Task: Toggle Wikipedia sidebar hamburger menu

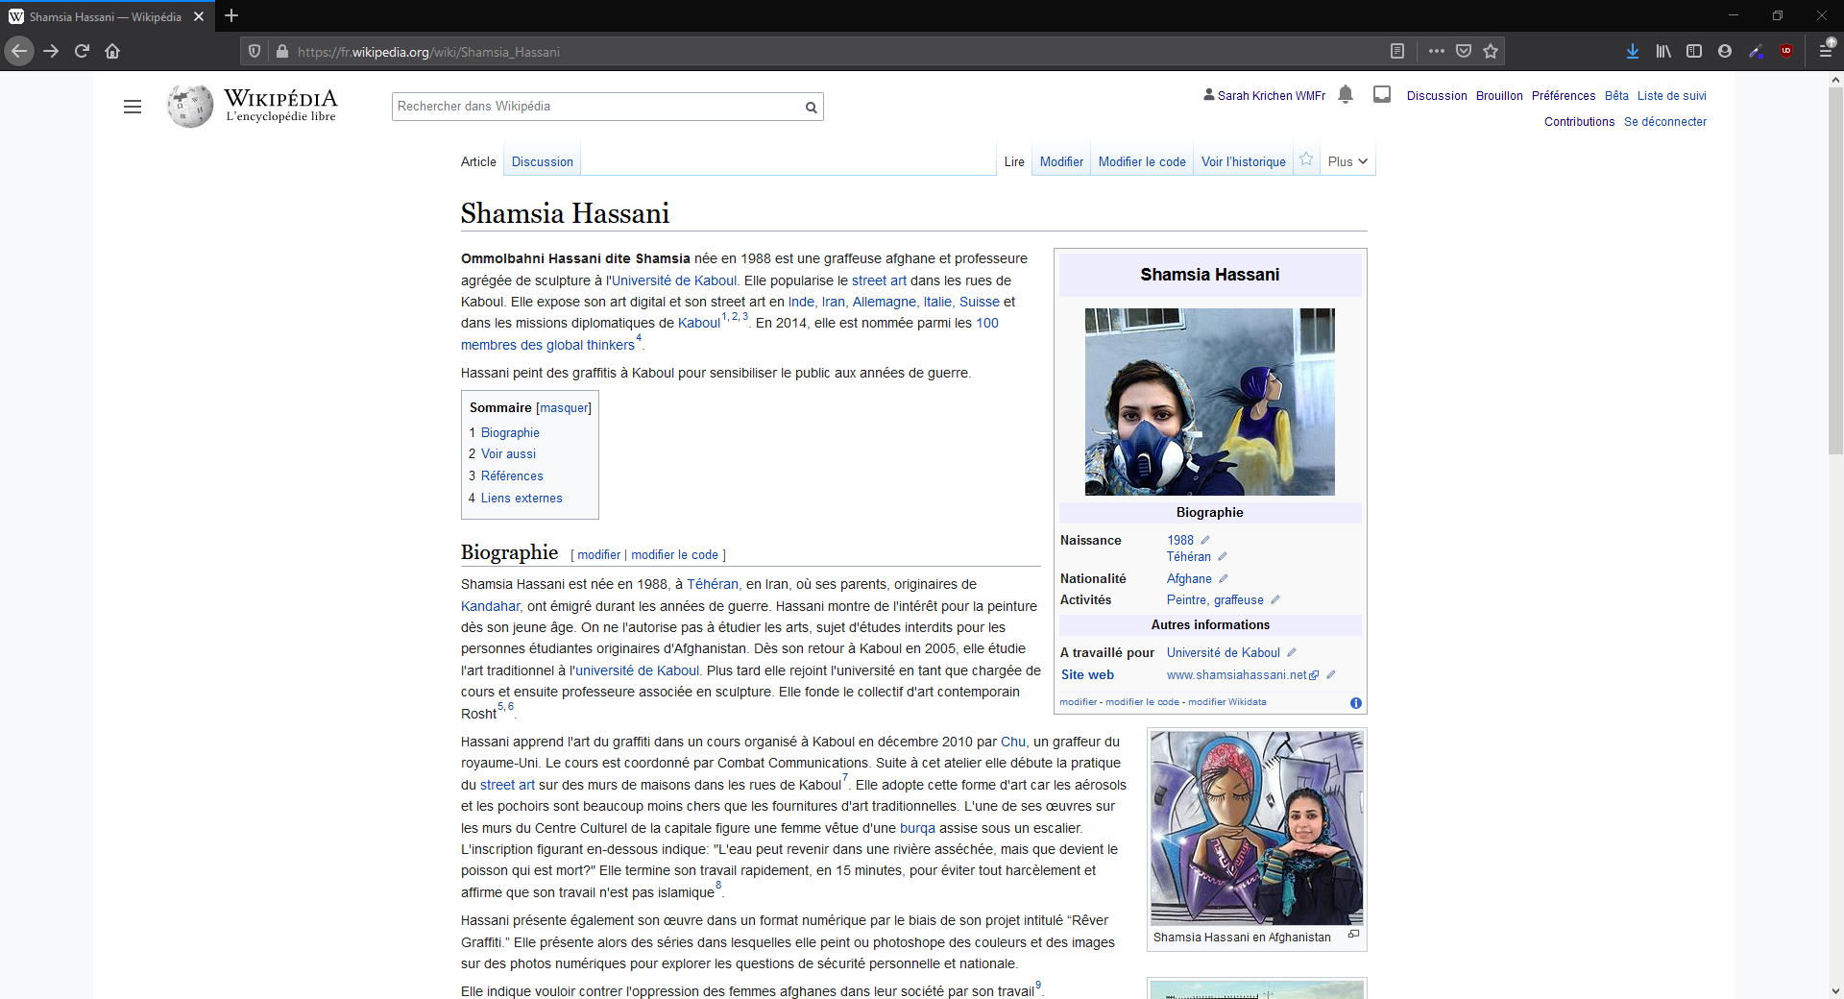Action: point(133,107)
